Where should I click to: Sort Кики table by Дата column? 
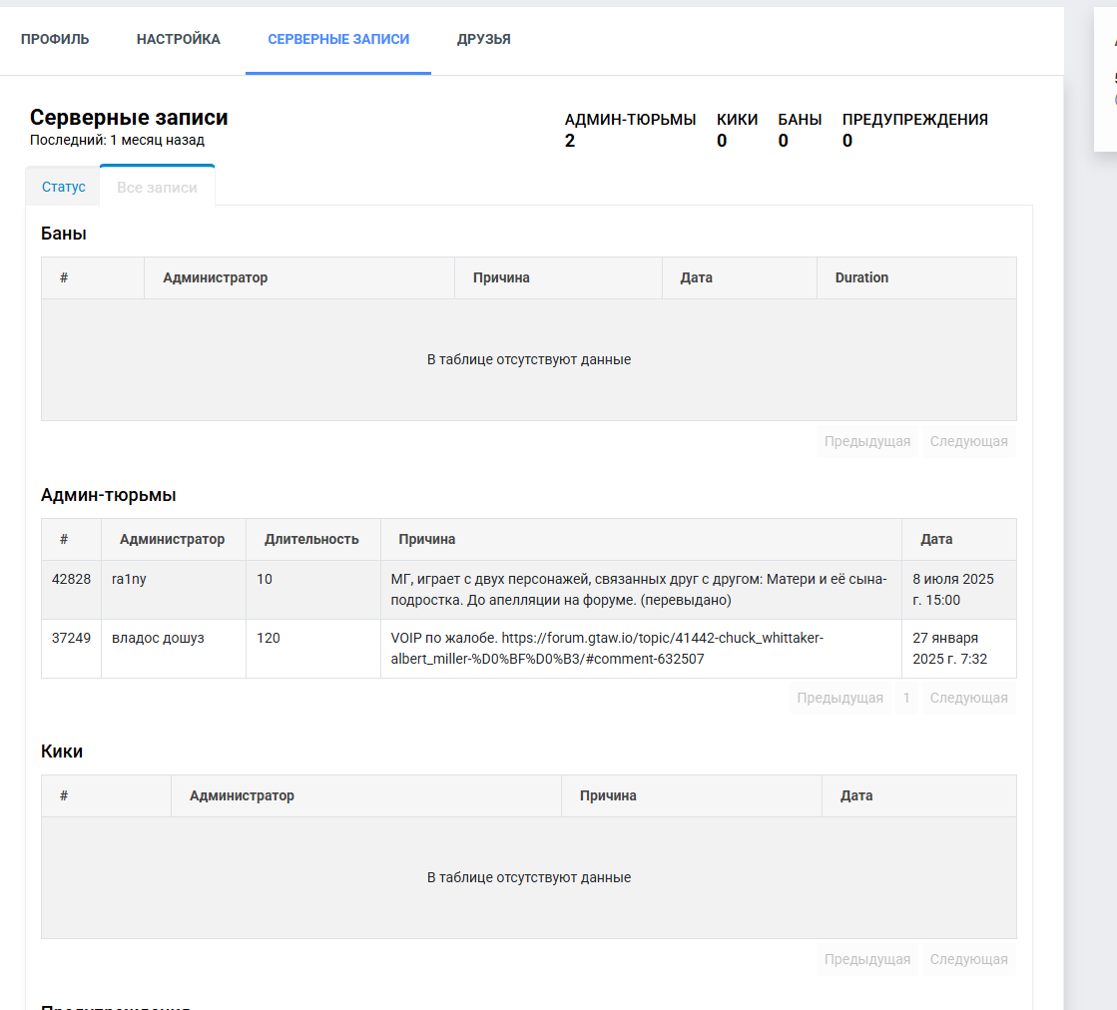click(919, 795)
